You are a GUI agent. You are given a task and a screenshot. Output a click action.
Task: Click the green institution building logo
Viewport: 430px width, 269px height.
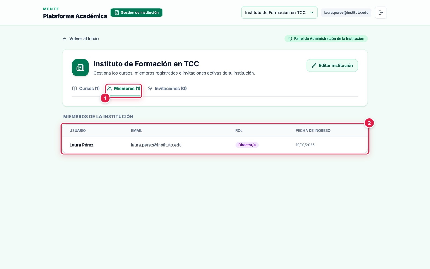(x=80, y=68)
